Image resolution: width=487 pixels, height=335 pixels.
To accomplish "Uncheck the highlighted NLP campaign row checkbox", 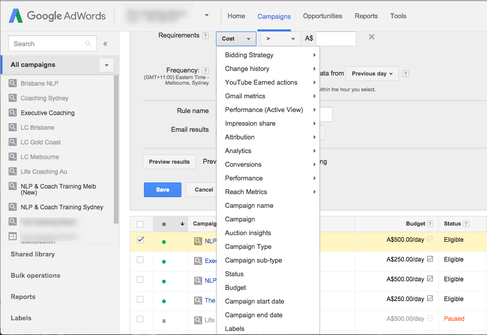I will (x=140, y=240).
